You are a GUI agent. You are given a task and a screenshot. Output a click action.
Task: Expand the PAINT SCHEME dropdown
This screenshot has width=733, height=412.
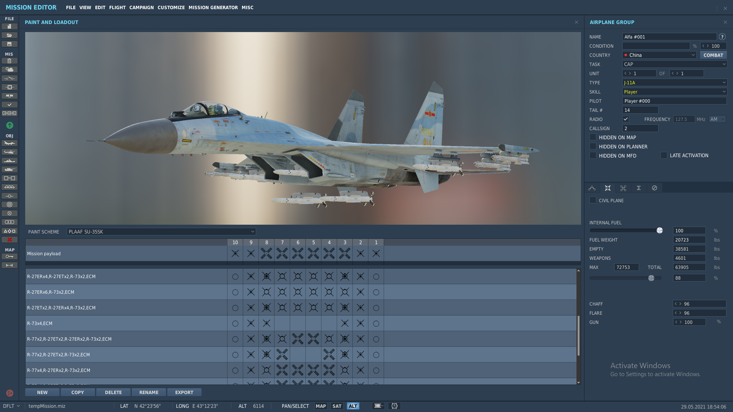(x=161, y=232)
